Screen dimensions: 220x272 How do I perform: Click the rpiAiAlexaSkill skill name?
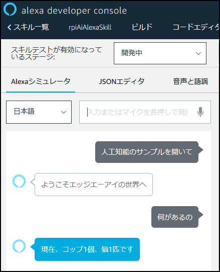pos(90,28)
